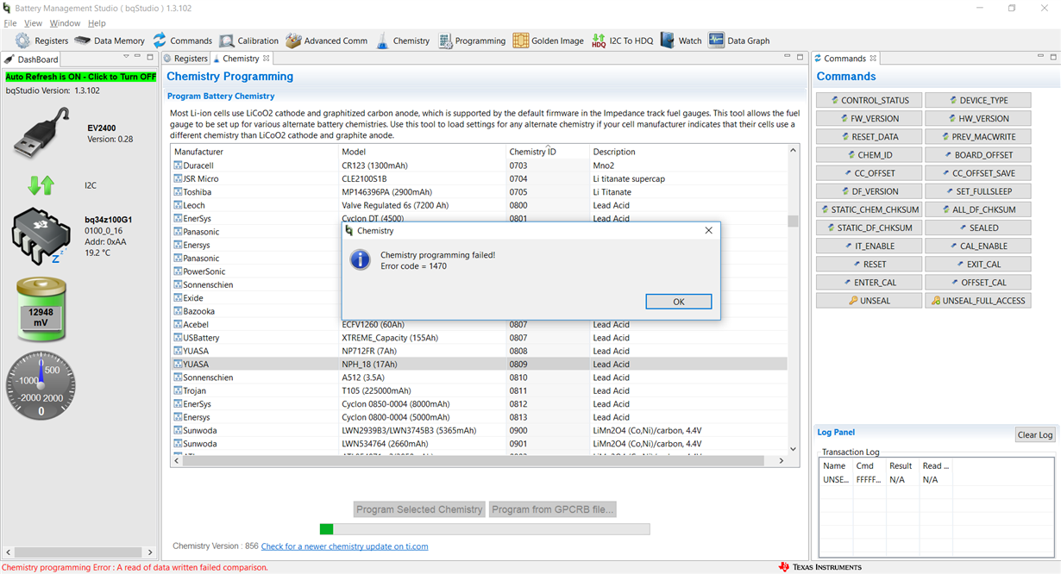Click the UNSEAL_FULL_ACCESS command button
Image resolution: width=1061 pixels, height=574 pixels.
[x=977, y=301]
